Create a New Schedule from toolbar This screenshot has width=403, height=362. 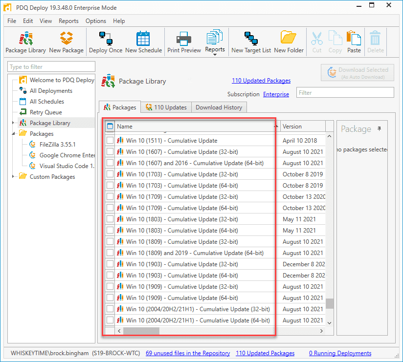143,42
